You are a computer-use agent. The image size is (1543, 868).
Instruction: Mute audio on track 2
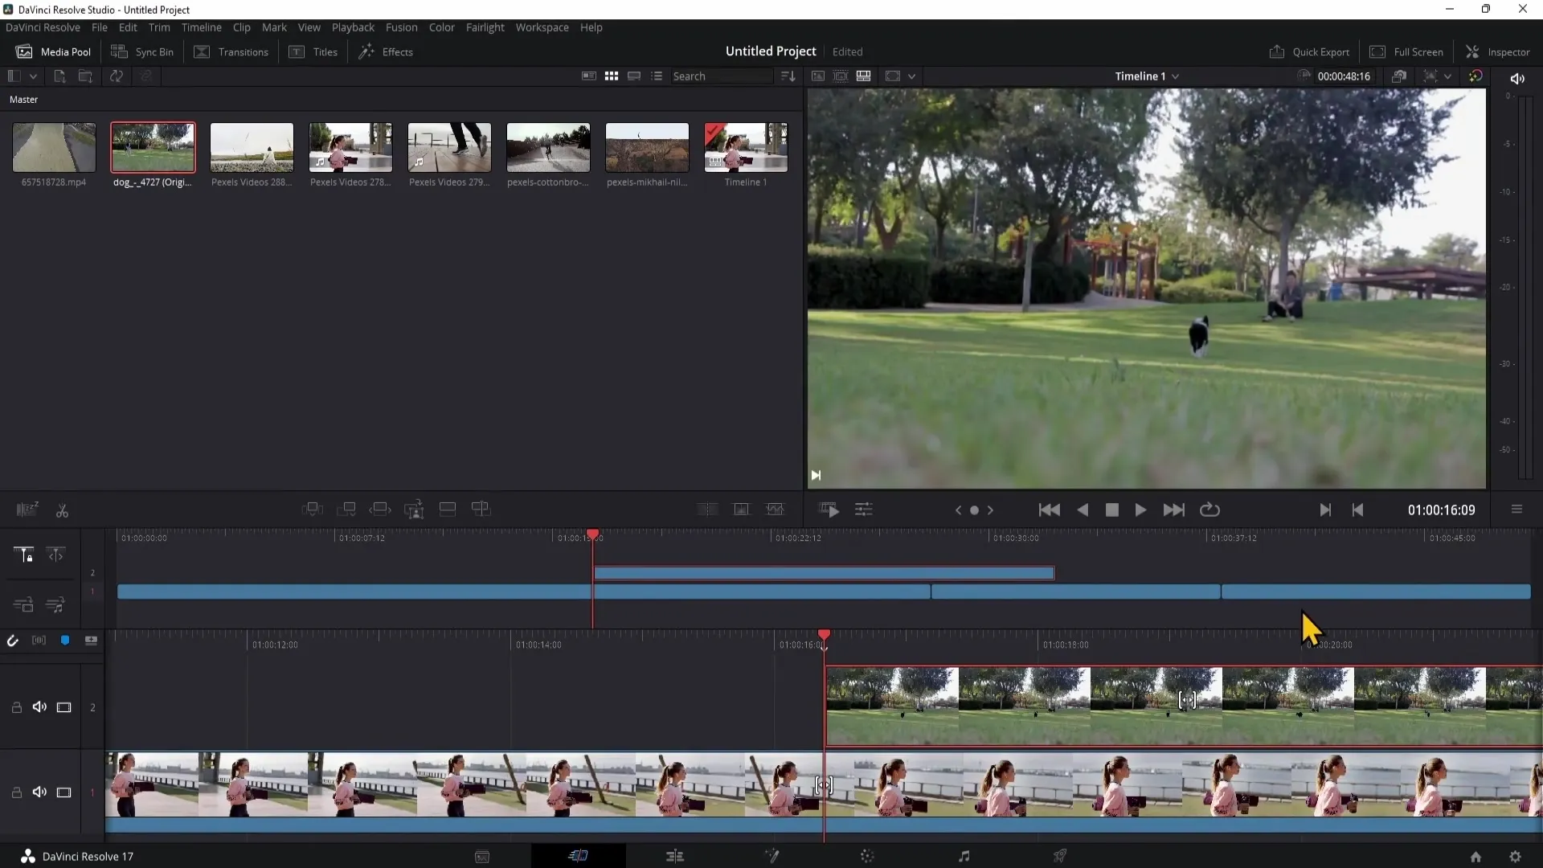(39, 707)
